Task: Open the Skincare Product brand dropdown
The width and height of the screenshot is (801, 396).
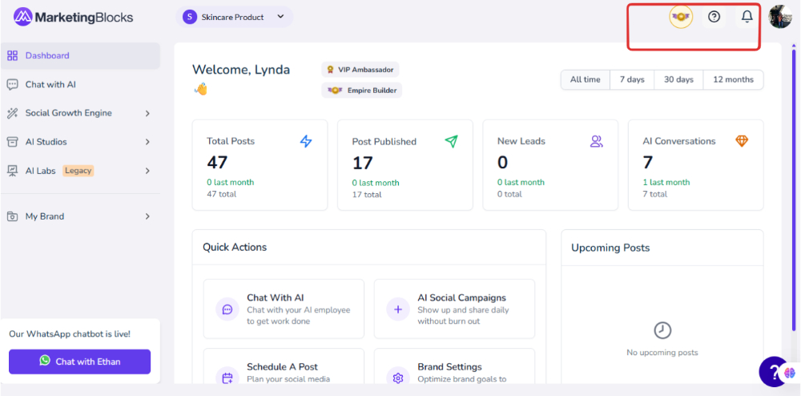Action: tap(235, 17)
